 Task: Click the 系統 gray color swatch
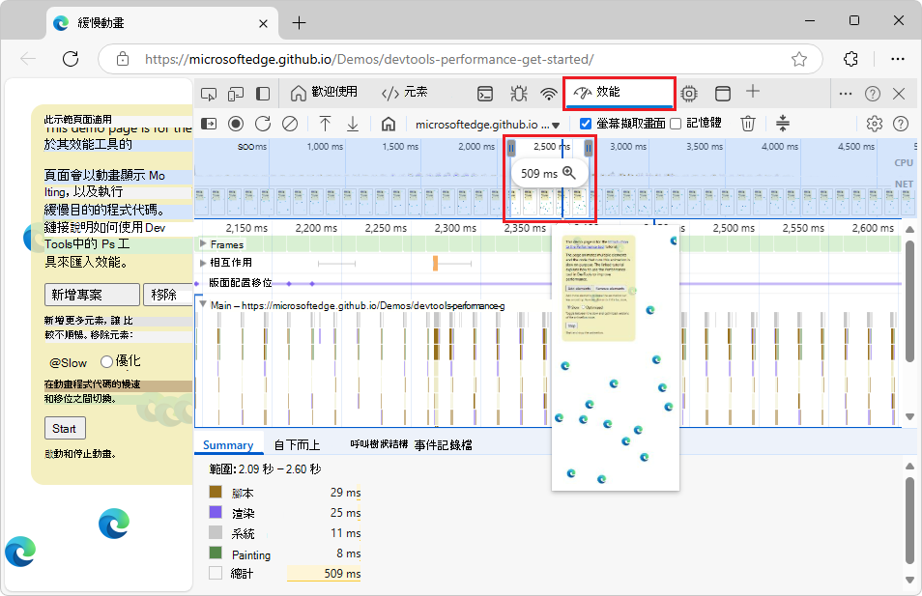pos(216,532)
